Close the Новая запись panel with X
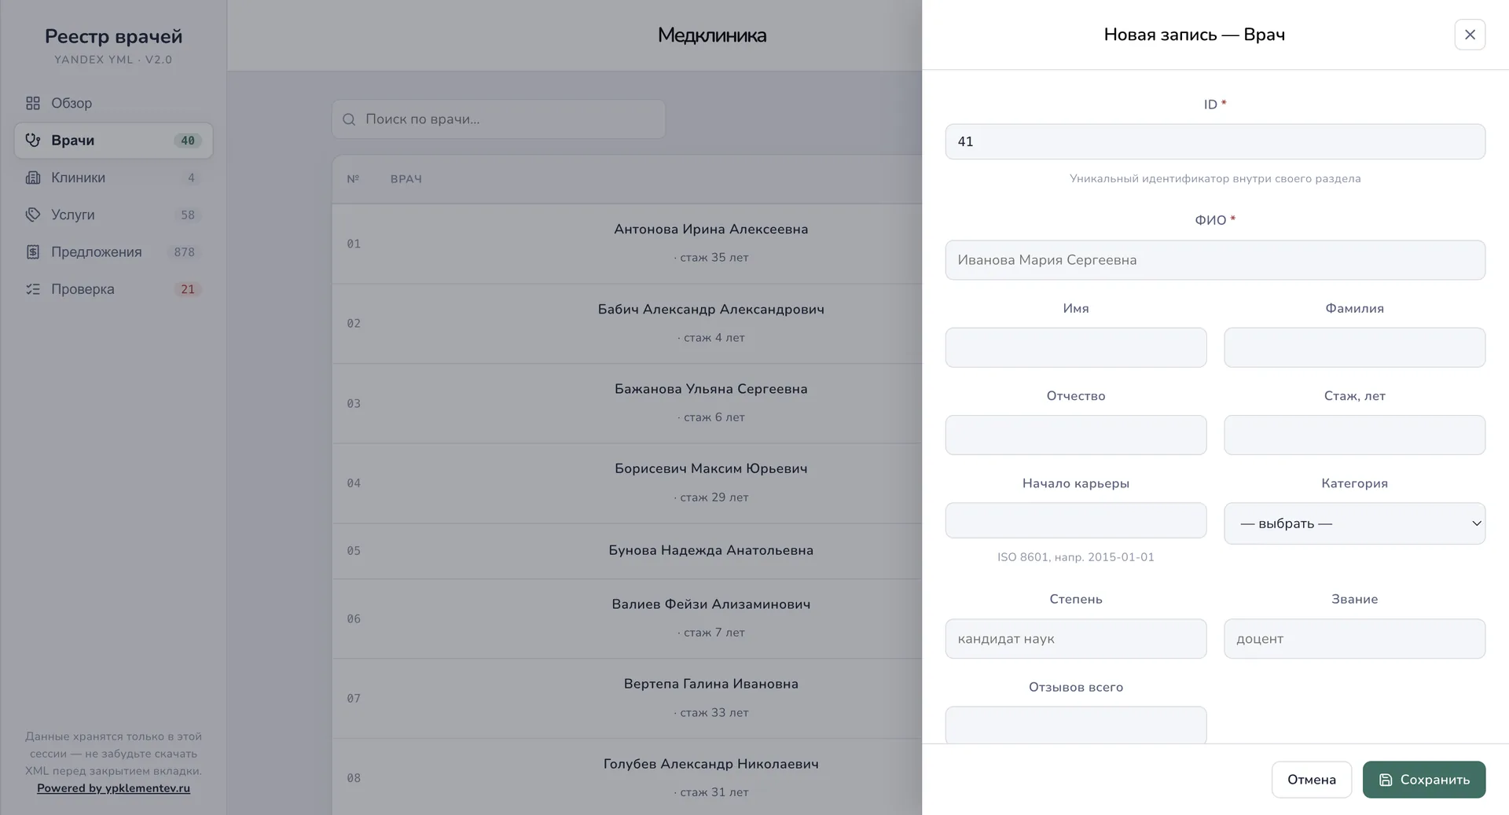Screen dimensions: 1509x815 pos(1470,35)
